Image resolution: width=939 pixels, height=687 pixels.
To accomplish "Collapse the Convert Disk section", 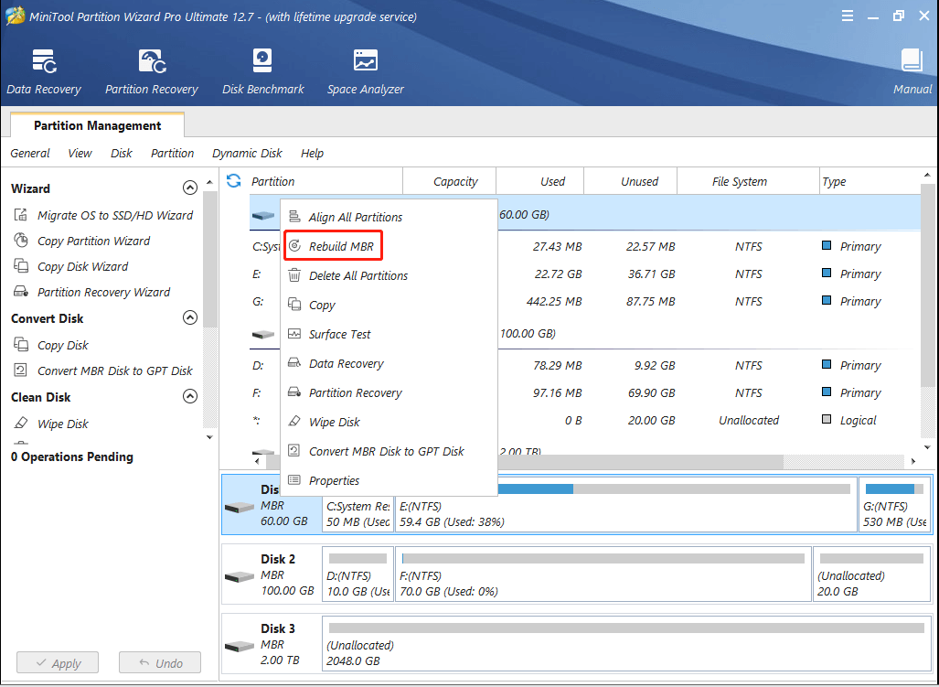I will click(190, 318).
